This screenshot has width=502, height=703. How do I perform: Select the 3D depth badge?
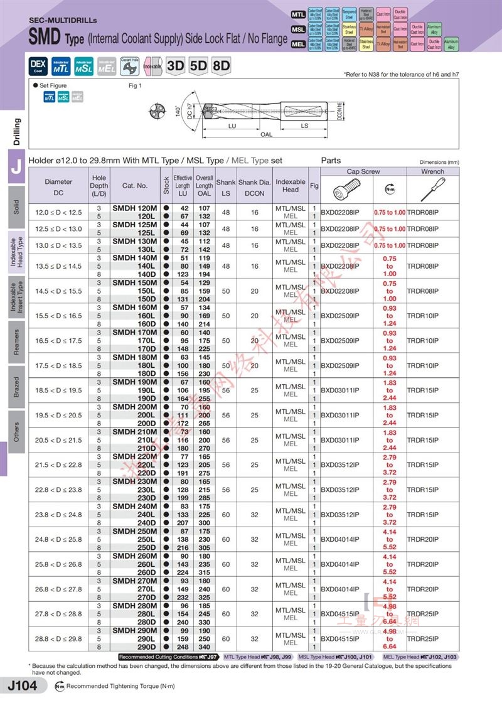[x=175, y=66]
